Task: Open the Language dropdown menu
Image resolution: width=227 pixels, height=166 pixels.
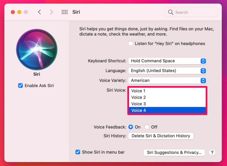Action: point(167,71)
